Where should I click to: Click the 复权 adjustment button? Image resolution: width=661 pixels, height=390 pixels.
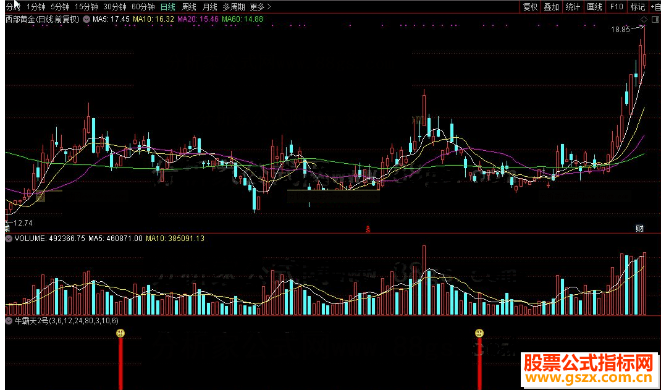point(530,7)
